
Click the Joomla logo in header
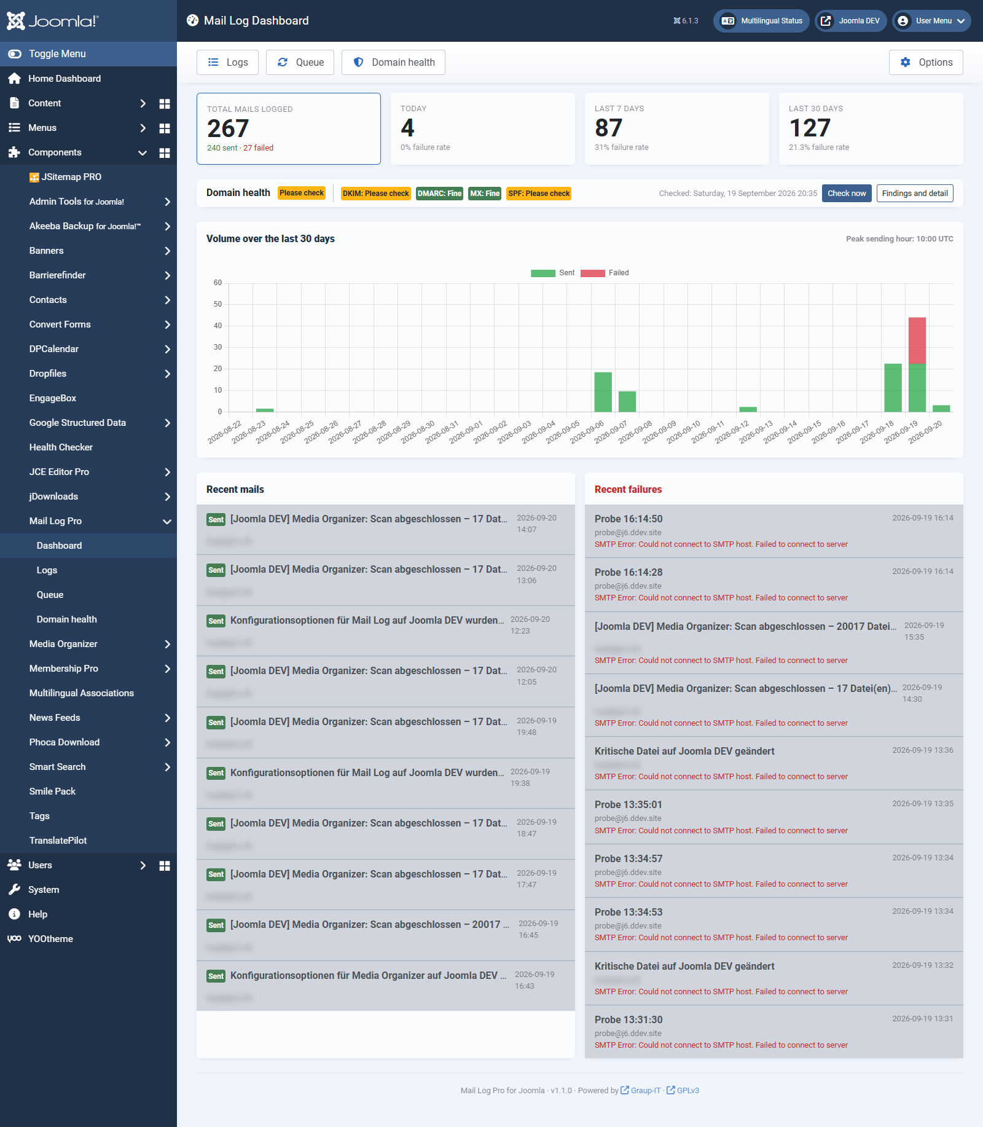tap(52, 21)
